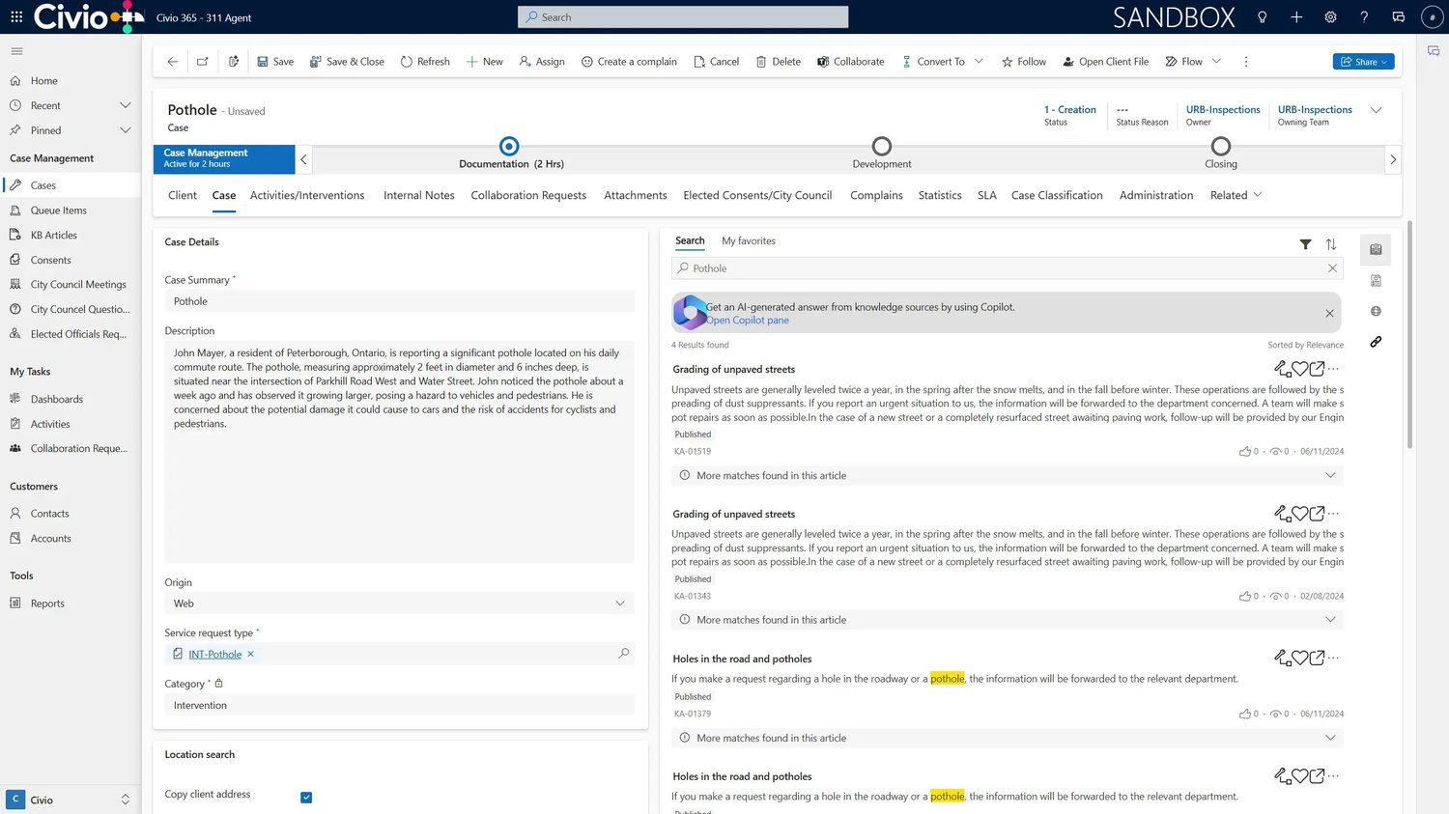Open the My favorites tab
The width and height of the screenshot is (1449, 814).
749,240
